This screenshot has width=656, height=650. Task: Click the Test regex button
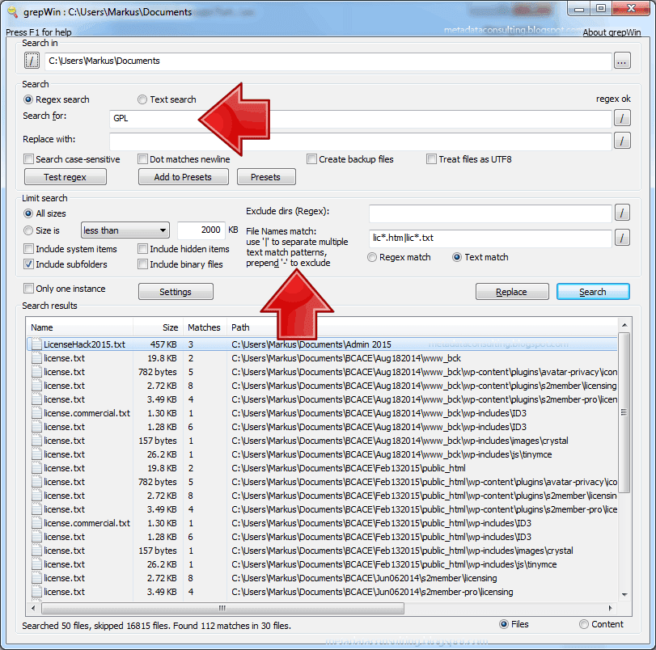click(66, 177)
